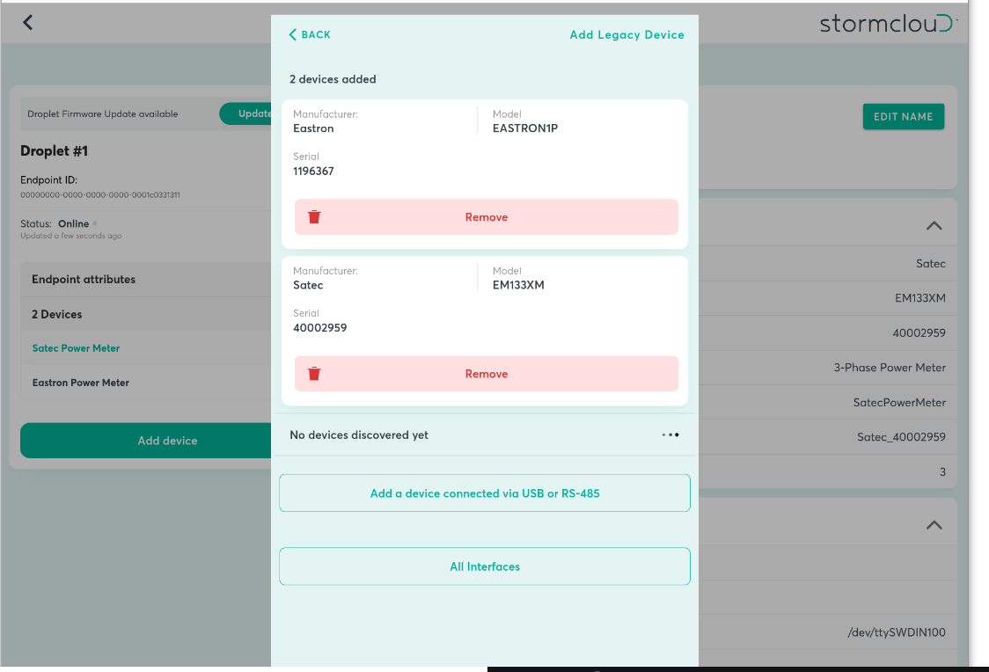Click the Endpoint ID value
Screen dimensions: 989x672
[x=100, y=194]
